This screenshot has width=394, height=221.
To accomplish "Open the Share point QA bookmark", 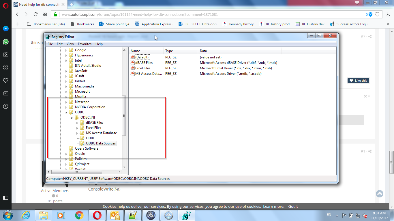I will 114,24.
